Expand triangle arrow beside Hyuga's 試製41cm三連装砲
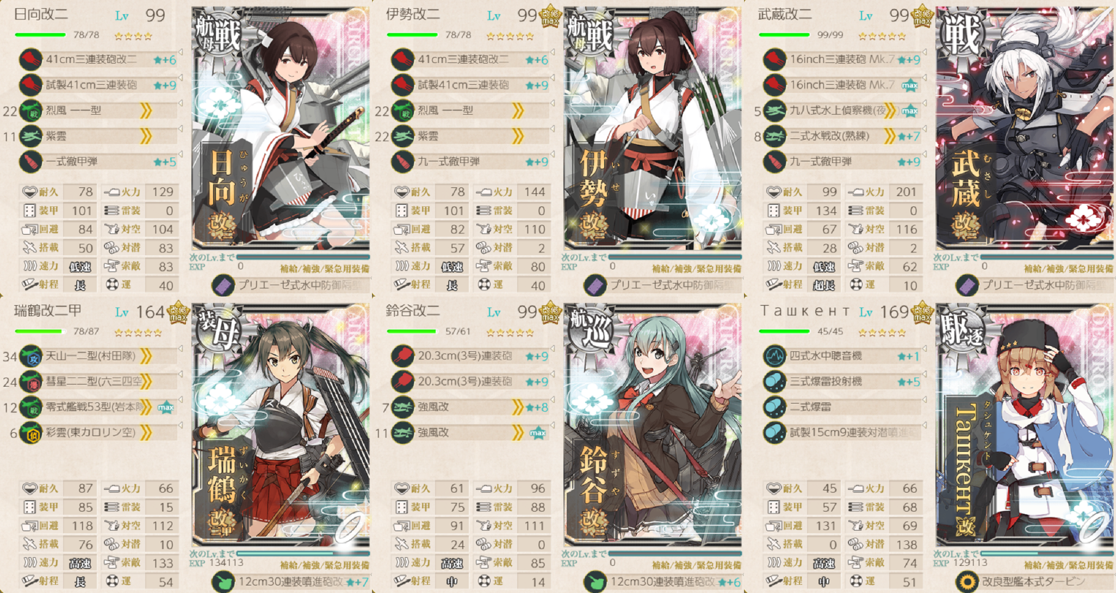 180,78
